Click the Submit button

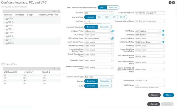[x=167, y=104]
